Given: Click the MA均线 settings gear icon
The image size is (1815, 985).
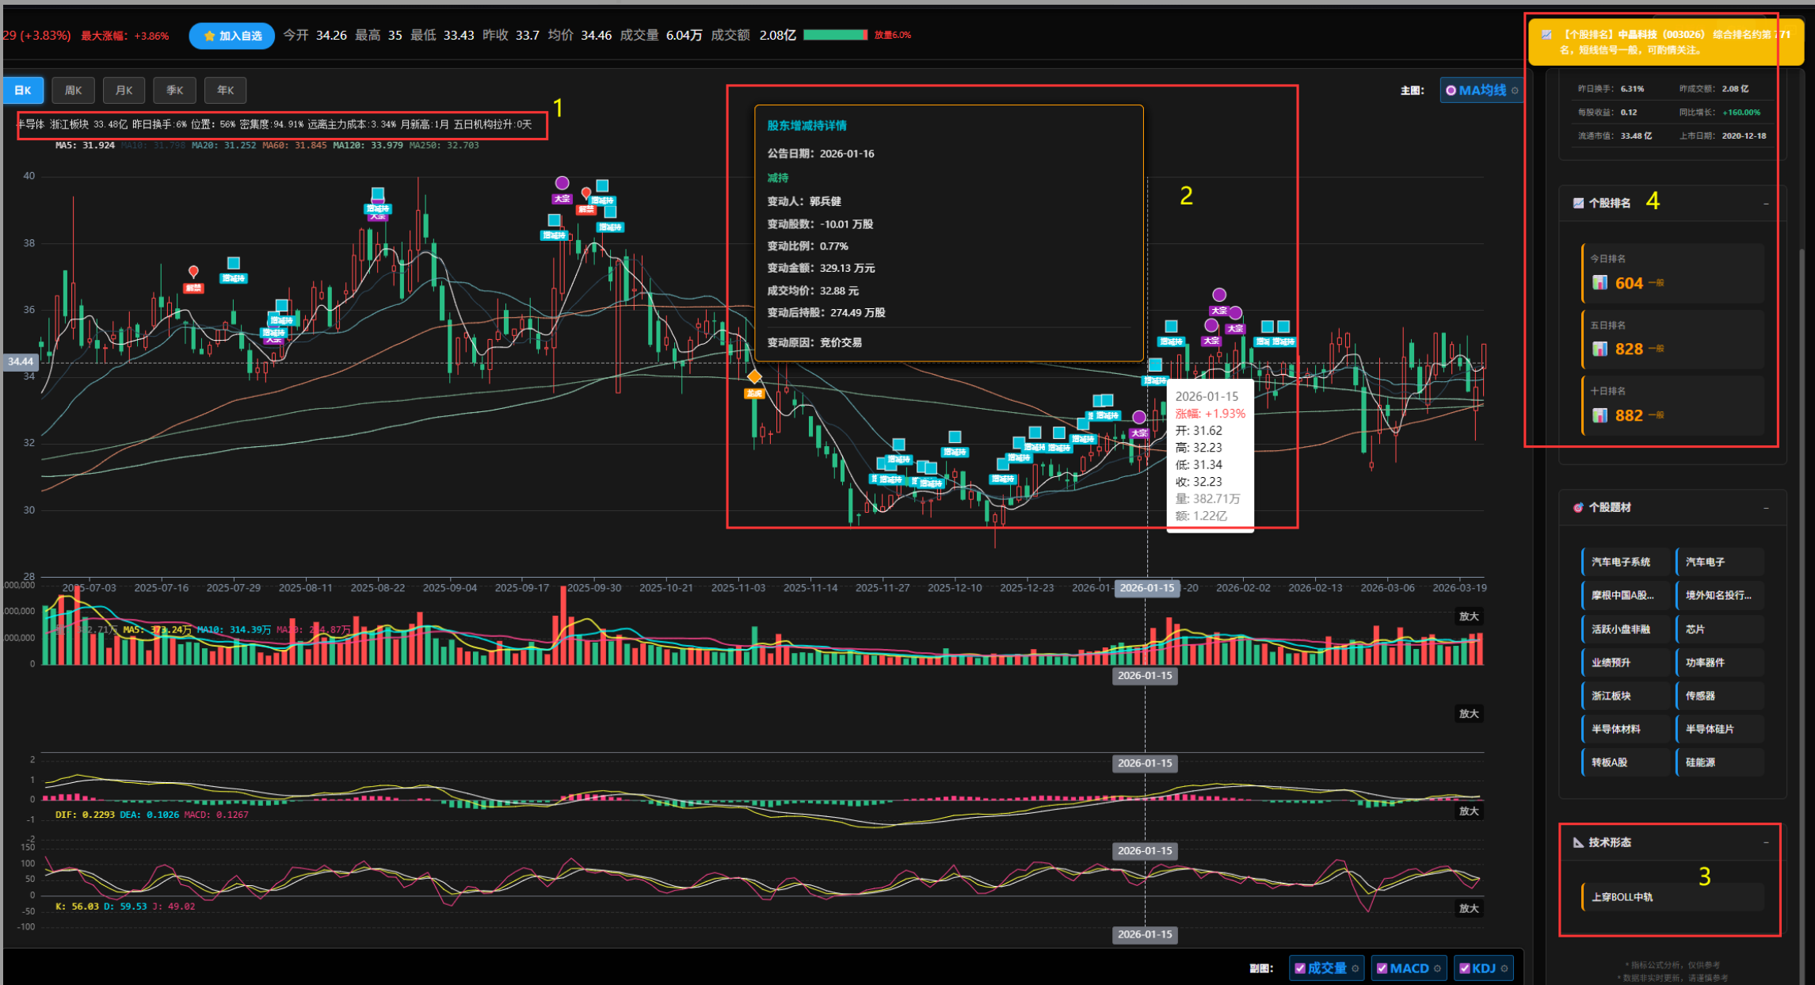Looking at the screenshot, I should coord(1515,90).
